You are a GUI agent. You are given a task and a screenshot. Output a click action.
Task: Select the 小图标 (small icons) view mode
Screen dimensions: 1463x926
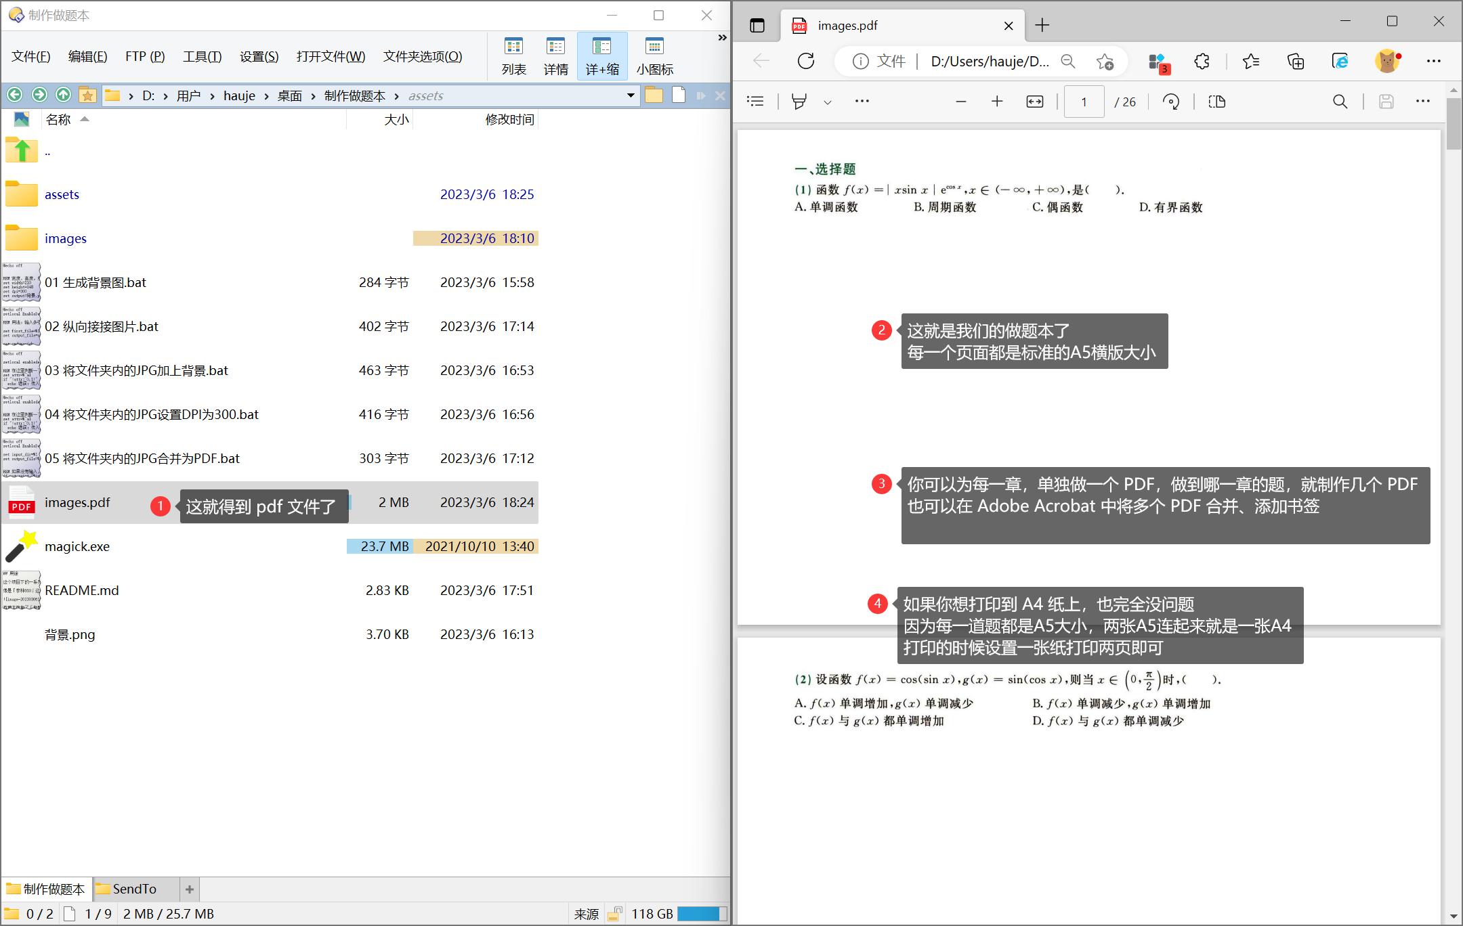pos(654,56)
